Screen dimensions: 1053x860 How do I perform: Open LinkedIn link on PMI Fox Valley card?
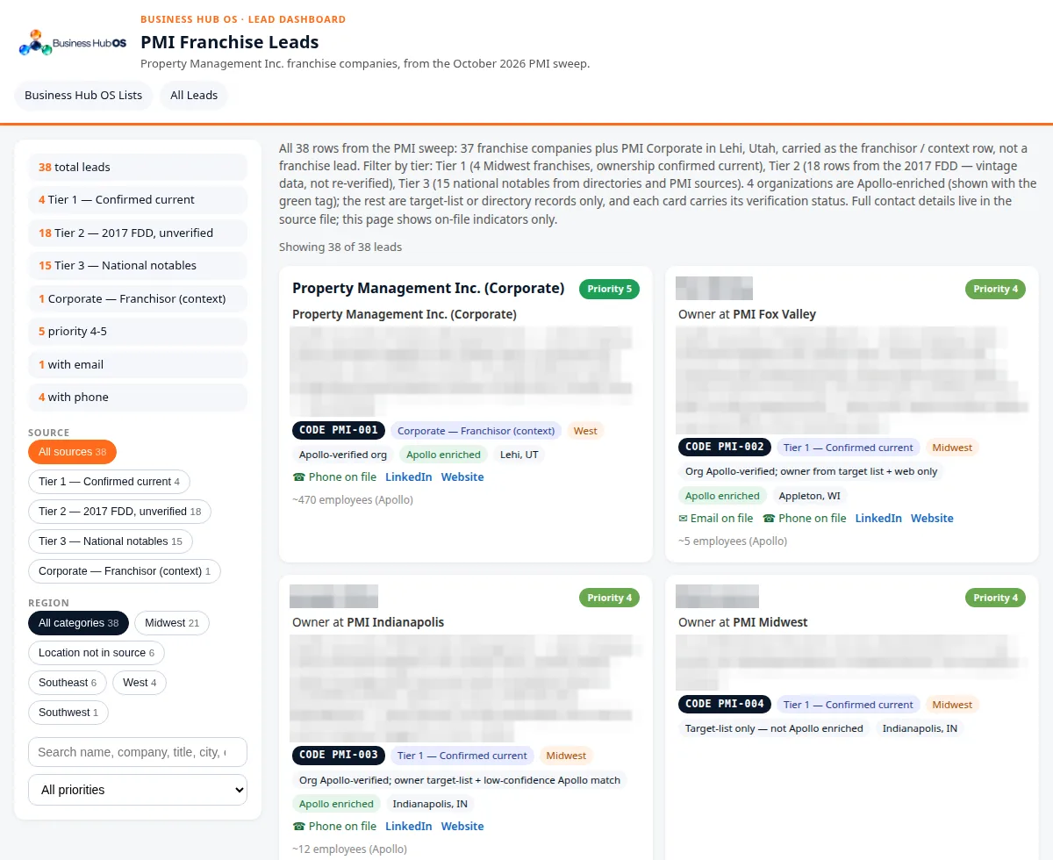[x=878, y=519]
